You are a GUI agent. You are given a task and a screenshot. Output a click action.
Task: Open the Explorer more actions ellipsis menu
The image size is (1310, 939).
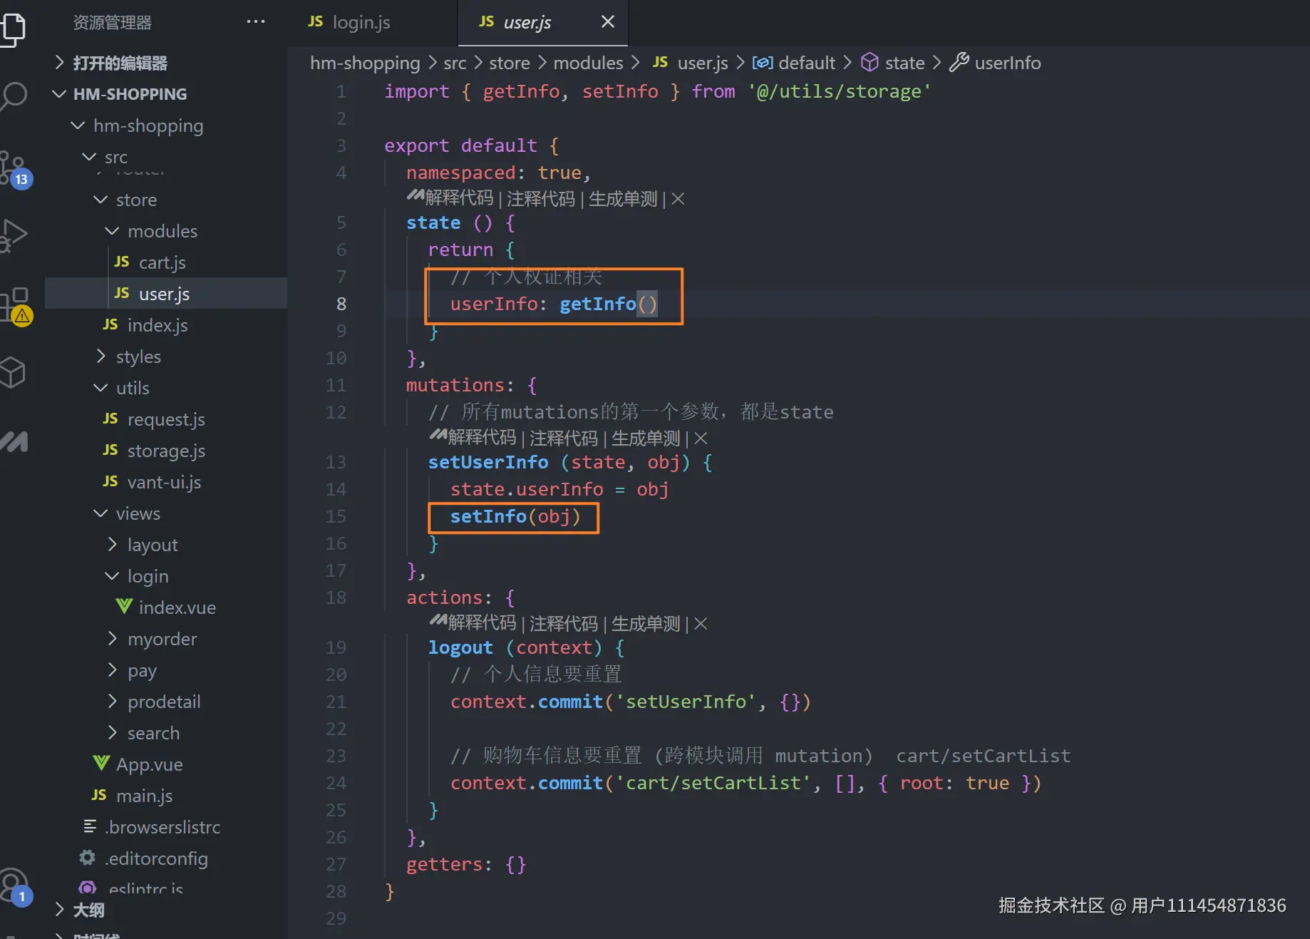[256, 22]
